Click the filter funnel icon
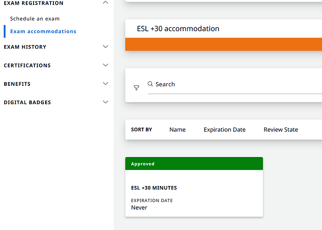322x230 pixels. (x=136, y=88)
